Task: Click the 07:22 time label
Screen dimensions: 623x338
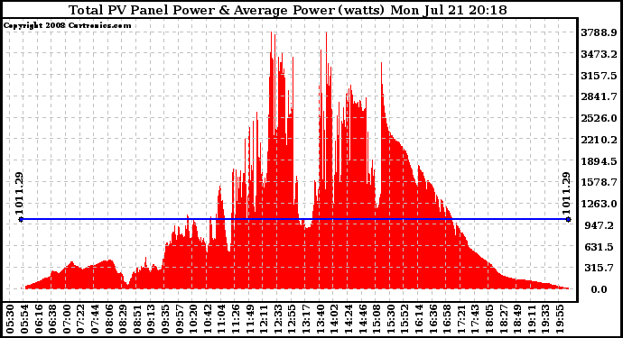Action: pos(80,319)
